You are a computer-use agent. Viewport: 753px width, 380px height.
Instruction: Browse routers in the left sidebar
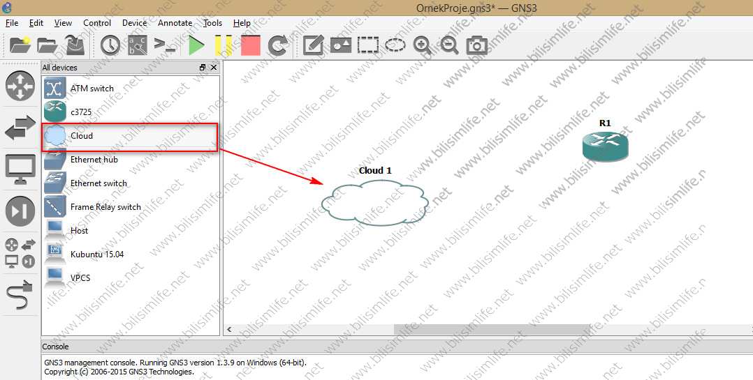pos(20,85)
